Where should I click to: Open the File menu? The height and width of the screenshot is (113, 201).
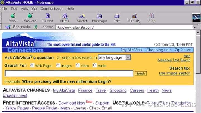pos(4,9)
